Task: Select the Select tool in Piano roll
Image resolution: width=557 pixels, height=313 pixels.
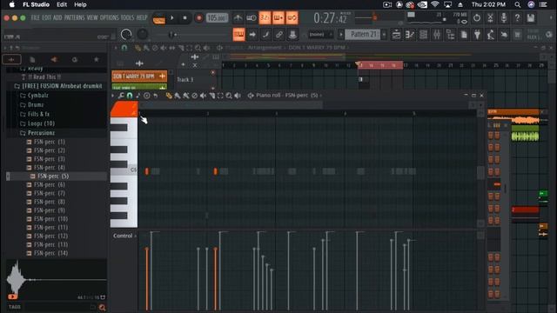Action: point(220,96)
